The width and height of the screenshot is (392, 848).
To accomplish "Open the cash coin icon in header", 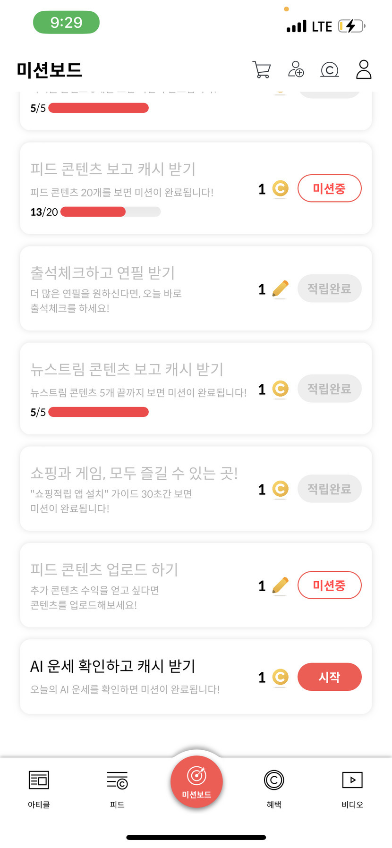I will click(x=330, y=70).
